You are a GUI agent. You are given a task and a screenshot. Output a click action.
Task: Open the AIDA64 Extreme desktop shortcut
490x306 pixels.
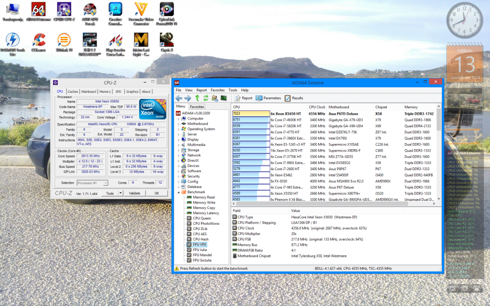pos(38,12)
